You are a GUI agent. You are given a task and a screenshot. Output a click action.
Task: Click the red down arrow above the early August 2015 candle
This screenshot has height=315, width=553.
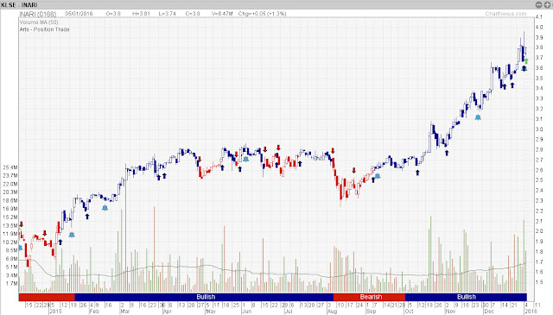(x=333, y=151)
